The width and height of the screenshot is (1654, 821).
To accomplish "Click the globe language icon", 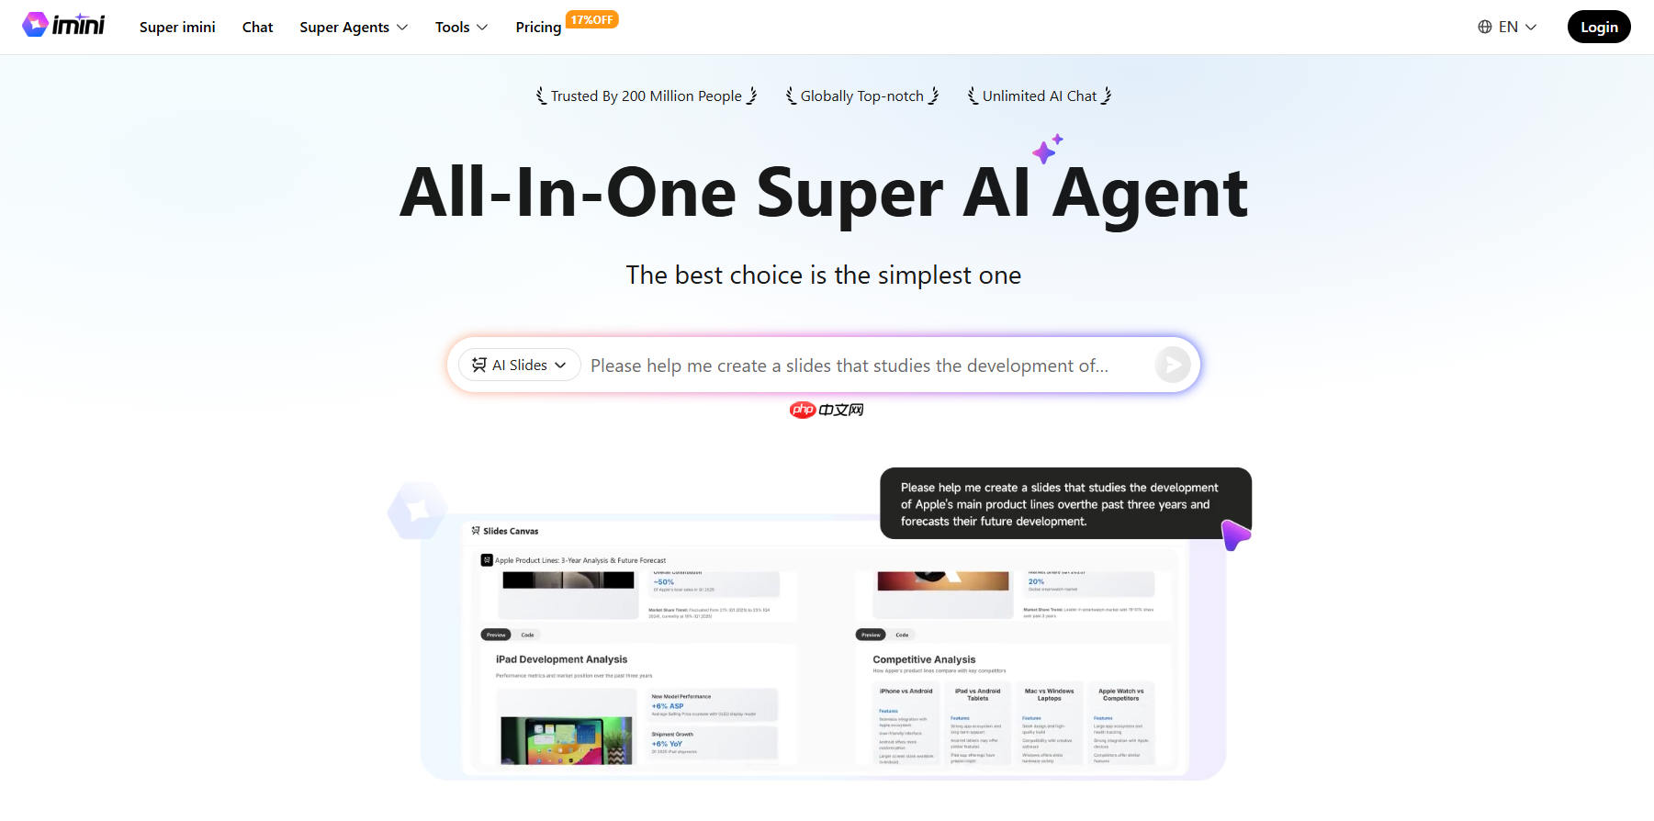I will (1484, 27).
